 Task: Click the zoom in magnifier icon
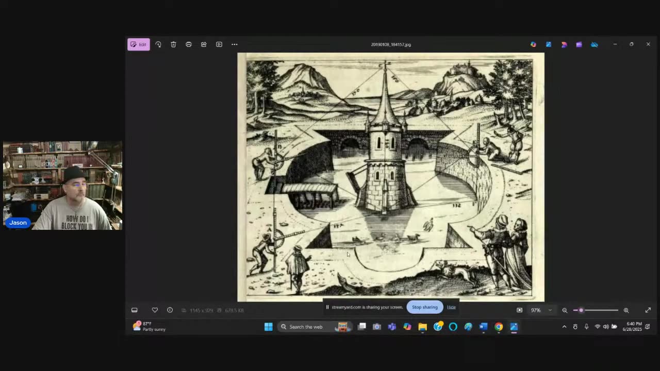click(626, 310)
